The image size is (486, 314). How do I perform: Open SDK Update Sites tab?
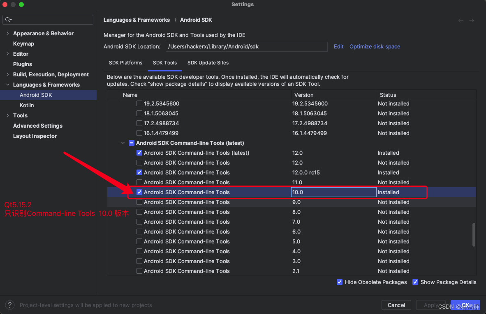(208, 63)
